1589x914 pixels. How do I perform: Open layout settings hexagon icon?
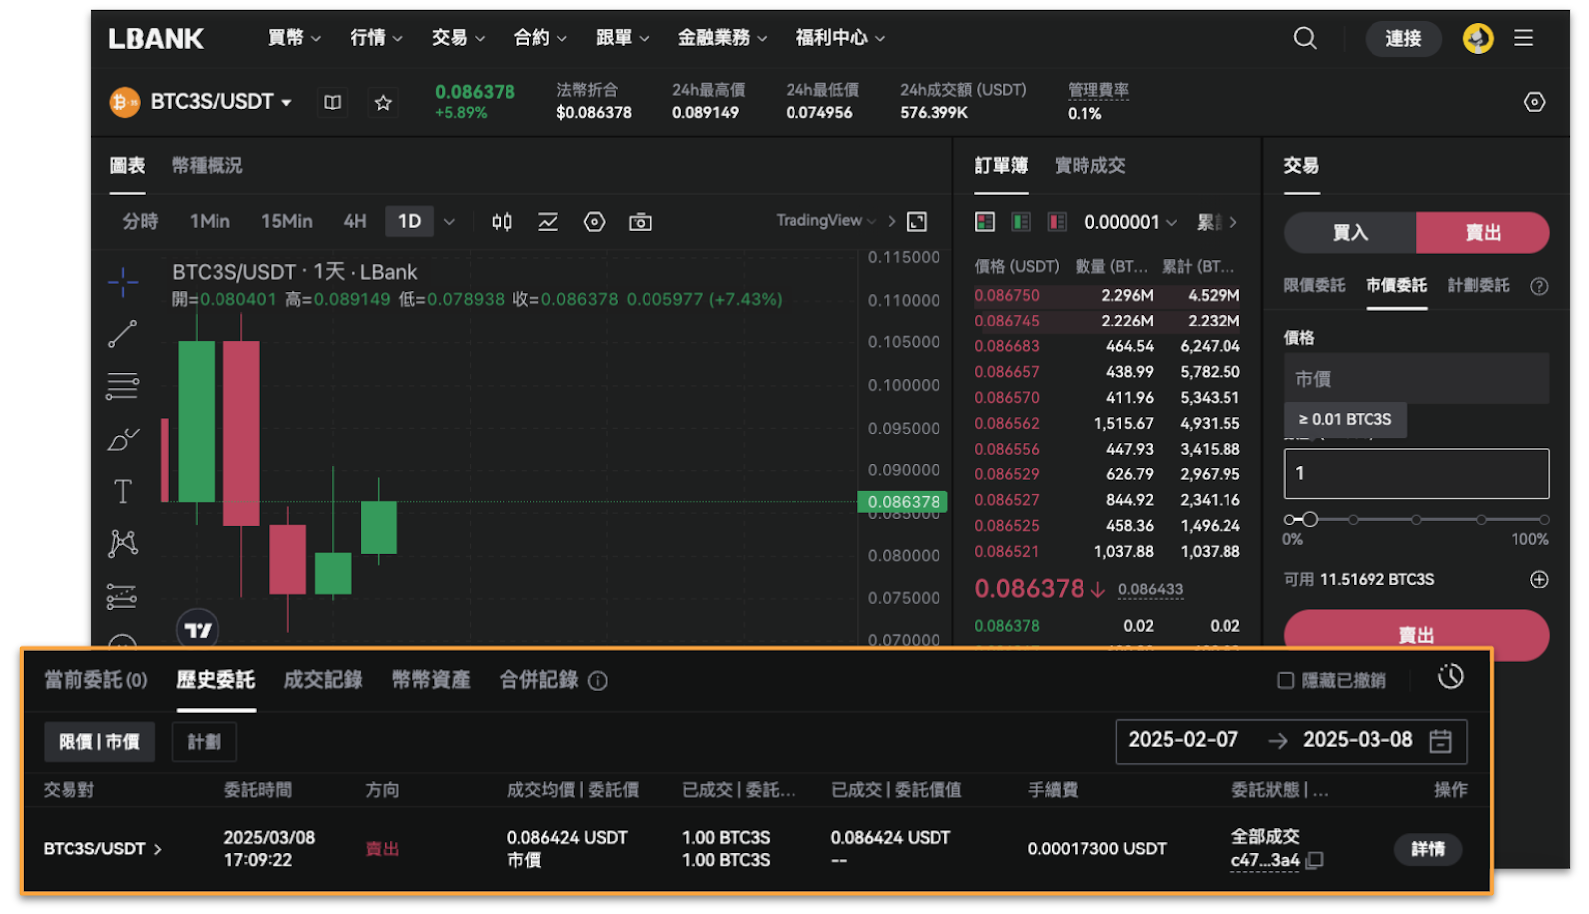[x=1534, y=102]
